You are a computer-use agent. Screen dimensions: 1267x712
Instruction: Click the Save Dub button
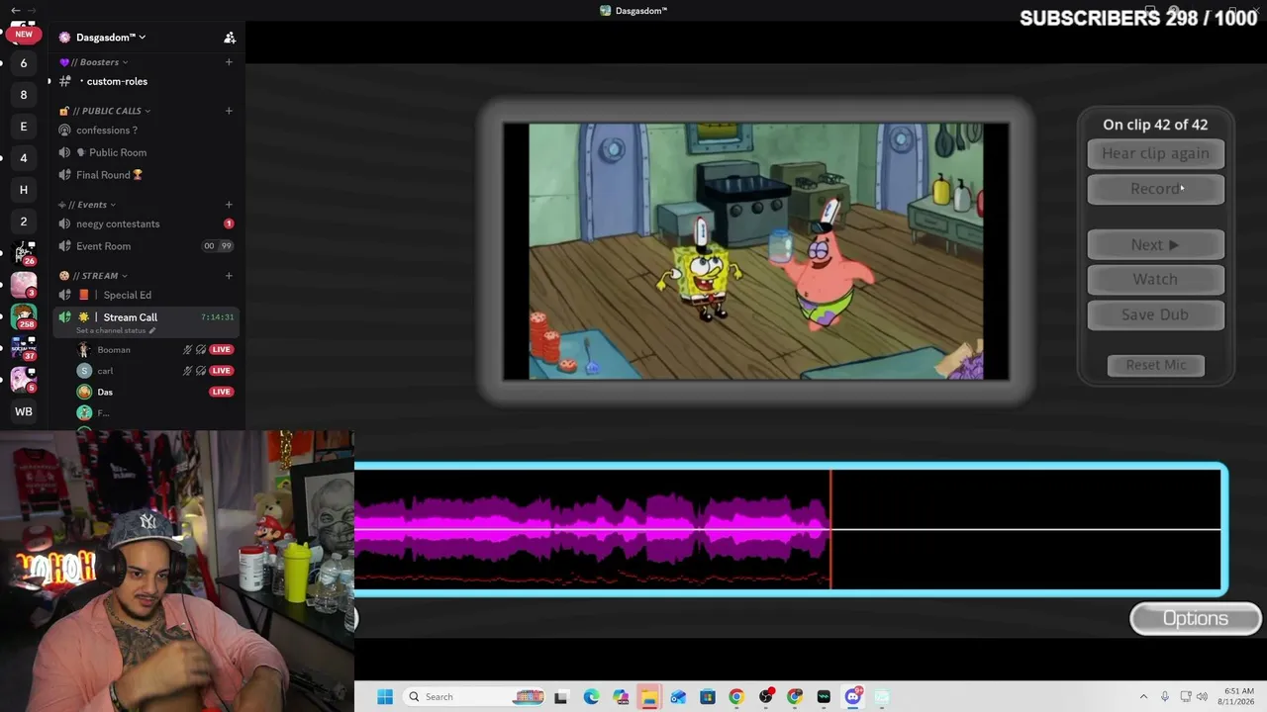coord(1155,314)
